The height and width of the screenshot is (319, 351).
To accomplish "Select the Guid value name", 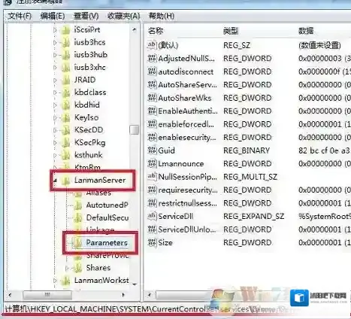I will 166,150.
